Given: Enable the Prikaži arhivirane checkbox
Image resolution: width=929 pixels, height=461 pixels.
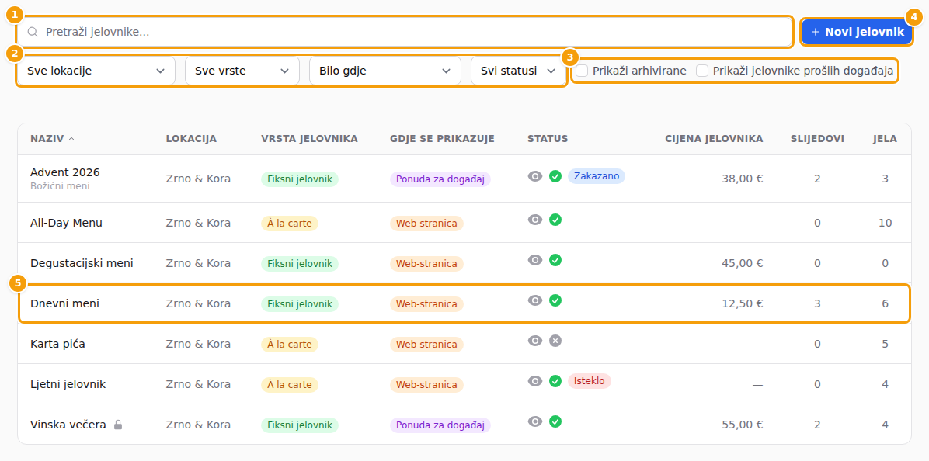Looking at the screenshot, I should click(x=583, y=71).
